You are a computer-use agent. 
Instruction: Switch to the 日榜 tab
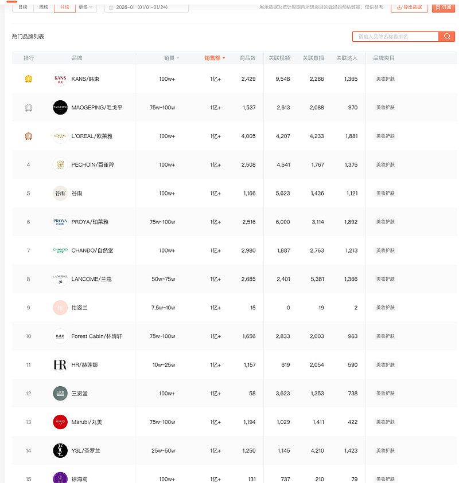click(23, 7)
